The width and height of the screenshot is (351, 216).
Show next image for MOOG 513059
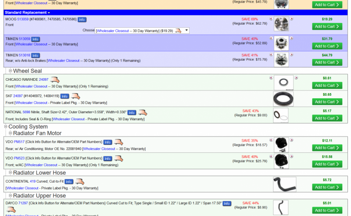(291, 19)
